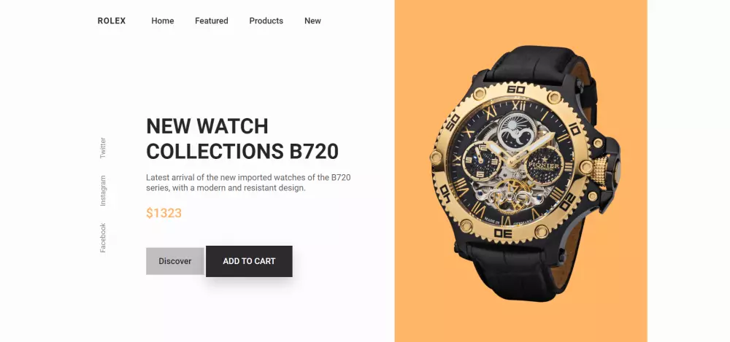
Task: Open the vertical Facebook link
Action: [x=103, y=238]
